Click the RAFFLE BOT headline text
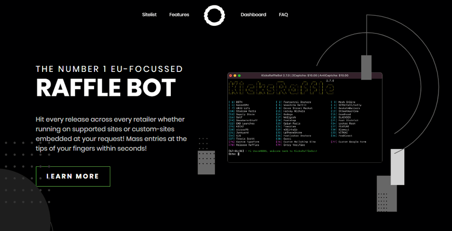 point(106,88)
